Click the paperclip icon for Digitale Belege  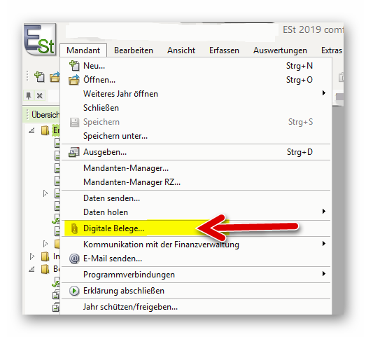click(x=74, y=228)
